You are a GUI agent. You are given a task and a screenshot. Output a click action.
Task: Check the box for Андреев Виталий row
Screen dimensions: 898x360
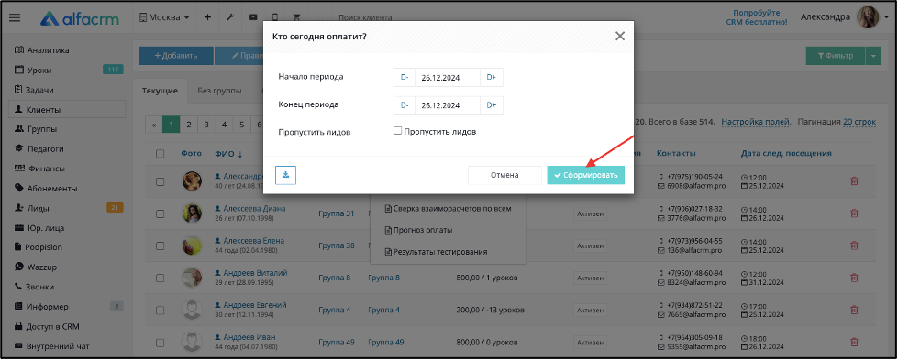[161, 278]
